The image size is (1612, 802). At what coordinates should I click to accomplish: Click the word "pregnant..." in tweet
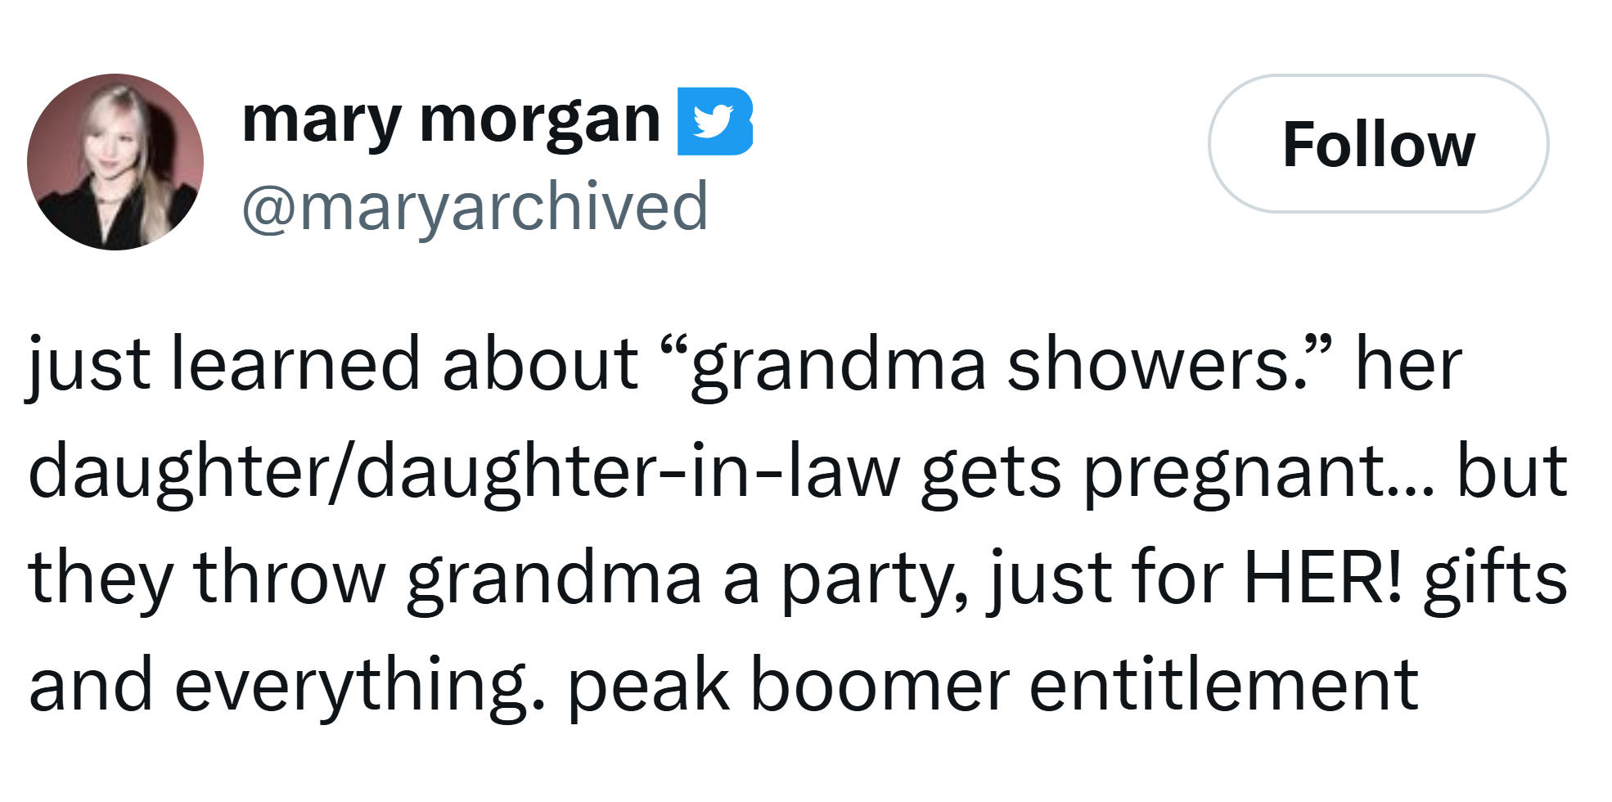click(1259, 472)
